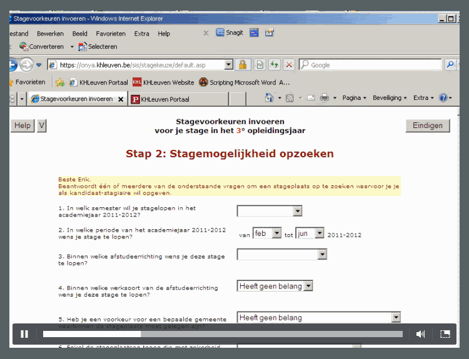Click the security lock icon

point(243,64)
